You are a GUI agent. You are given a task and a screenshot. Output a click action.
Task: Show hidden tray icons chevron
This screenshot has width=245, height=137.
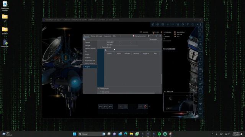(x=212, y=134)
